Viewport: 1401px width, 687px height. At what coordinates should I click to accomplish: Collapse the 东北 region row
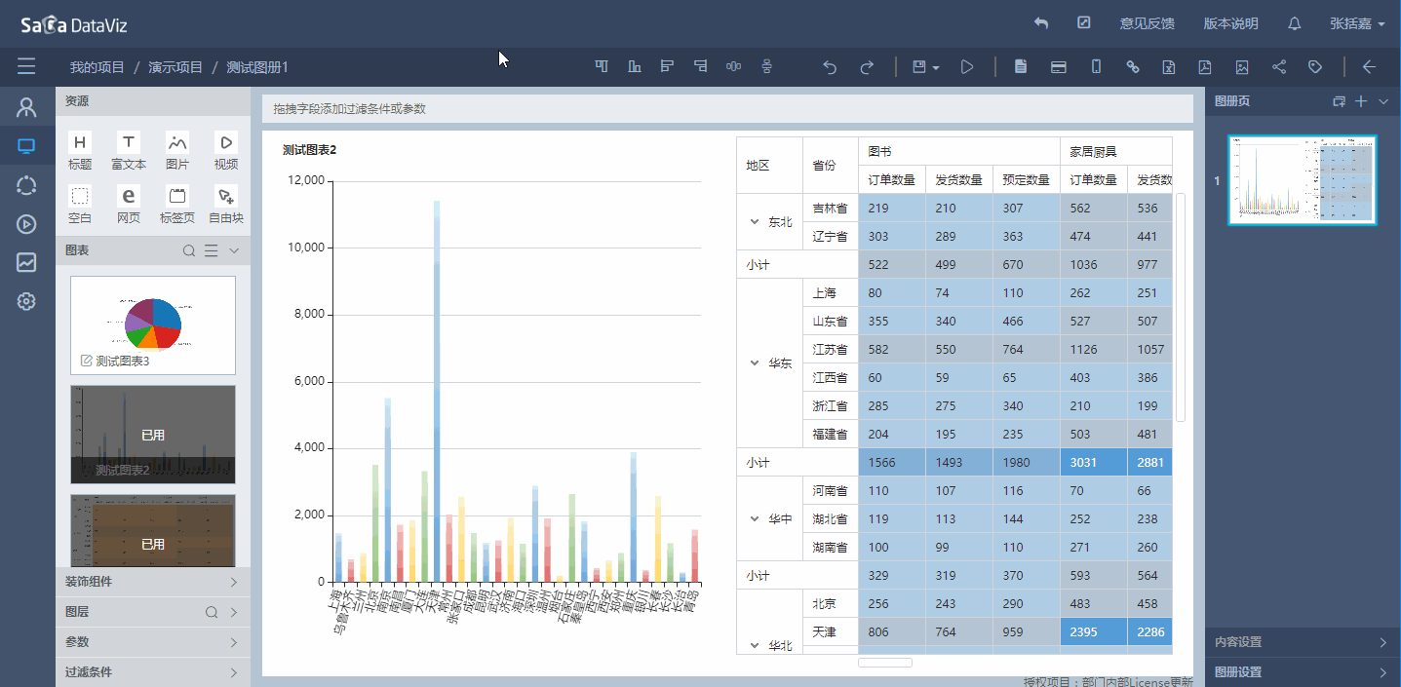coord(754,222)
